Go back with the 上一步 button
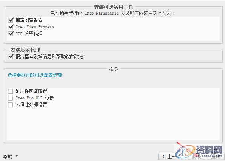The height and width of the screenshot is (161, 225). pyautogui.click(x=172, y=156)
